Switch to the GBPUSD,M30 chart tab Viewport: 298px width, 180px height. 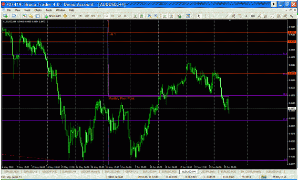click(x=11, y=171)
